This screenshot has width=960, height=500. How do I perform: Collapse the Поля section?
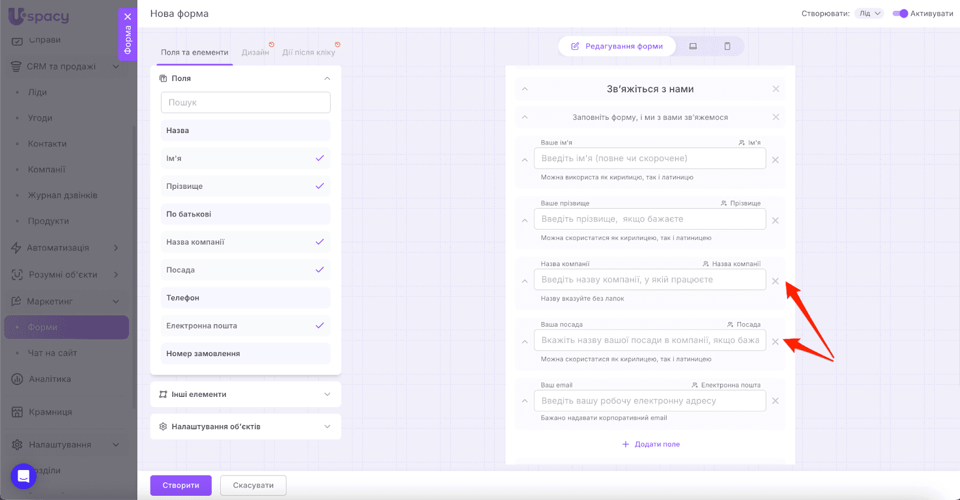coord(327,79)
